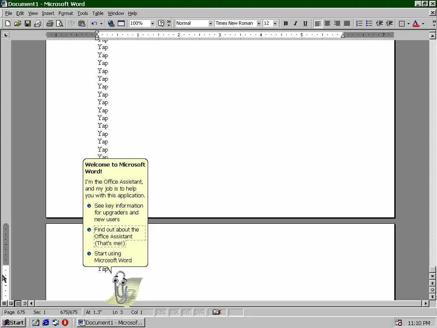Open the Format menu
437x328 pixels.
[65, 13]
